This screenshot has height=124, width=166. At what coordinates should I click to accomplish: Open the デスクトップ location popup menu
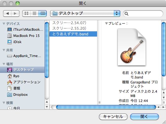click(85, 13)
